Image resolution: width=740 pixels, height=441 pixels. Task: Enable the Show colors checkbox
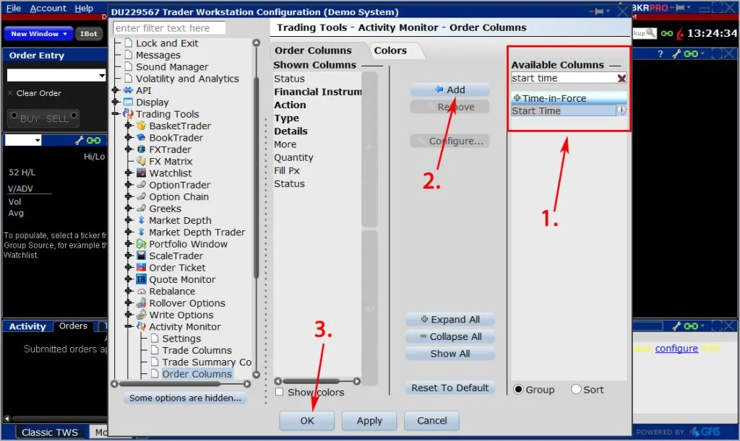(280, 393)
